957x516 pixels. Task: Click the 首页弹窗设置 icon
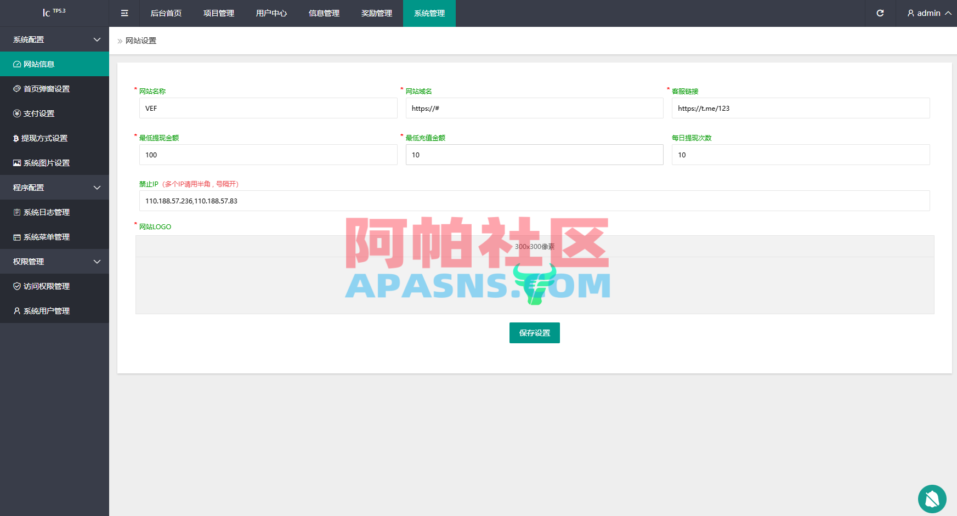tap(17, 89)
